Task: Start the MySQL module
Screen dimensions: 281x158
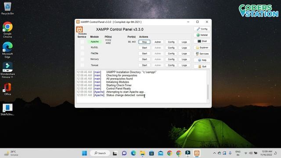Action: 144,48
